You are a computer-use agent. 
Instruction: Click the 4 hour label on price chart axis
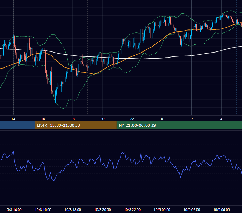tap(221, 119)
